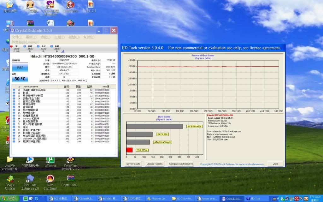This screenshot has width=323, height=202.
Task: Click the USB (Serial ATA) interface field
Action: [x=64, y=67]
